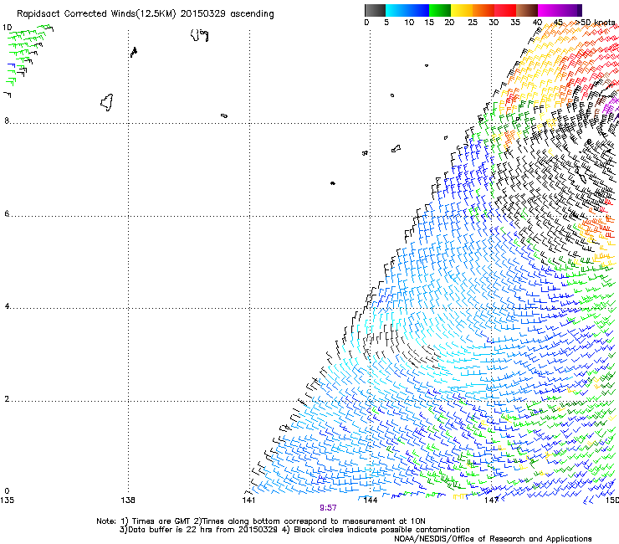
Task: Click the longitude label "135" on bottom axis
Action: (7, 500)
